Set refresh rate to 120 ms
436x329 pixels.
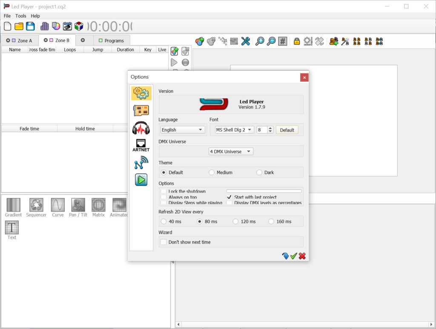(235, 221)
